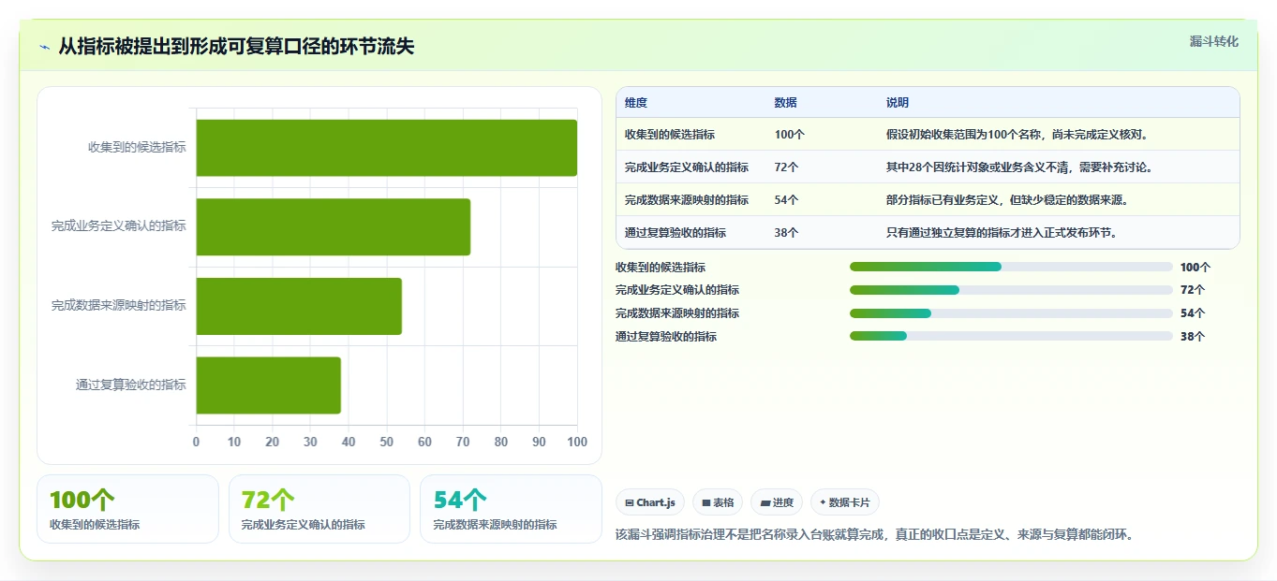Click table cell 收集到的候选指标
Viewport: 1277px width, 581px height.
(670, 135)
